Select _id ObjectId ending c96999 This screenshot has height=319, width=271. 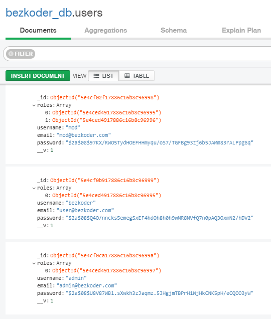[105, 181]
